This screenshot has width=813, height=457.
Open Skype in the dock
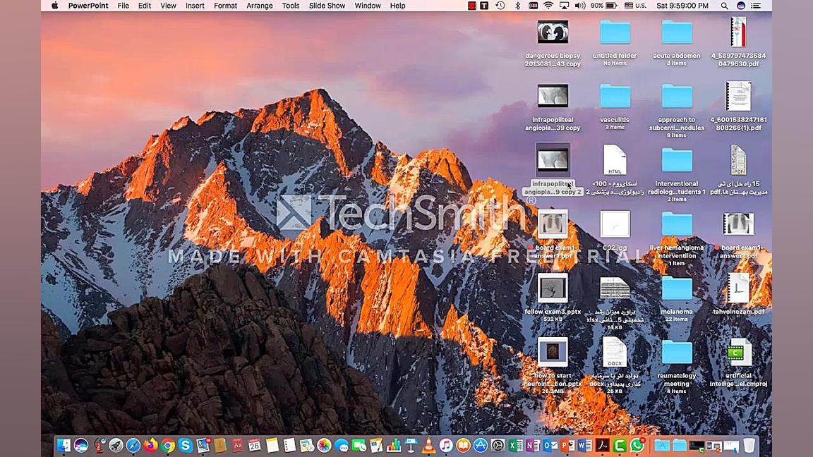[185, 445]
